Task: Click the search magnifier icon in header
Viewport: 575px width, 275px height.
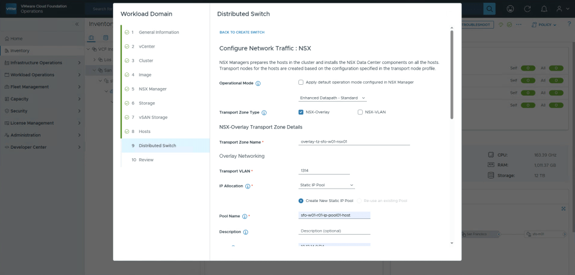Action: (489, 9)
